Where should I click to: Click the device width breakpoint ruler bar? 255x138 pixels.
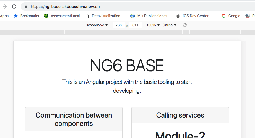click(x=128, y=32)
